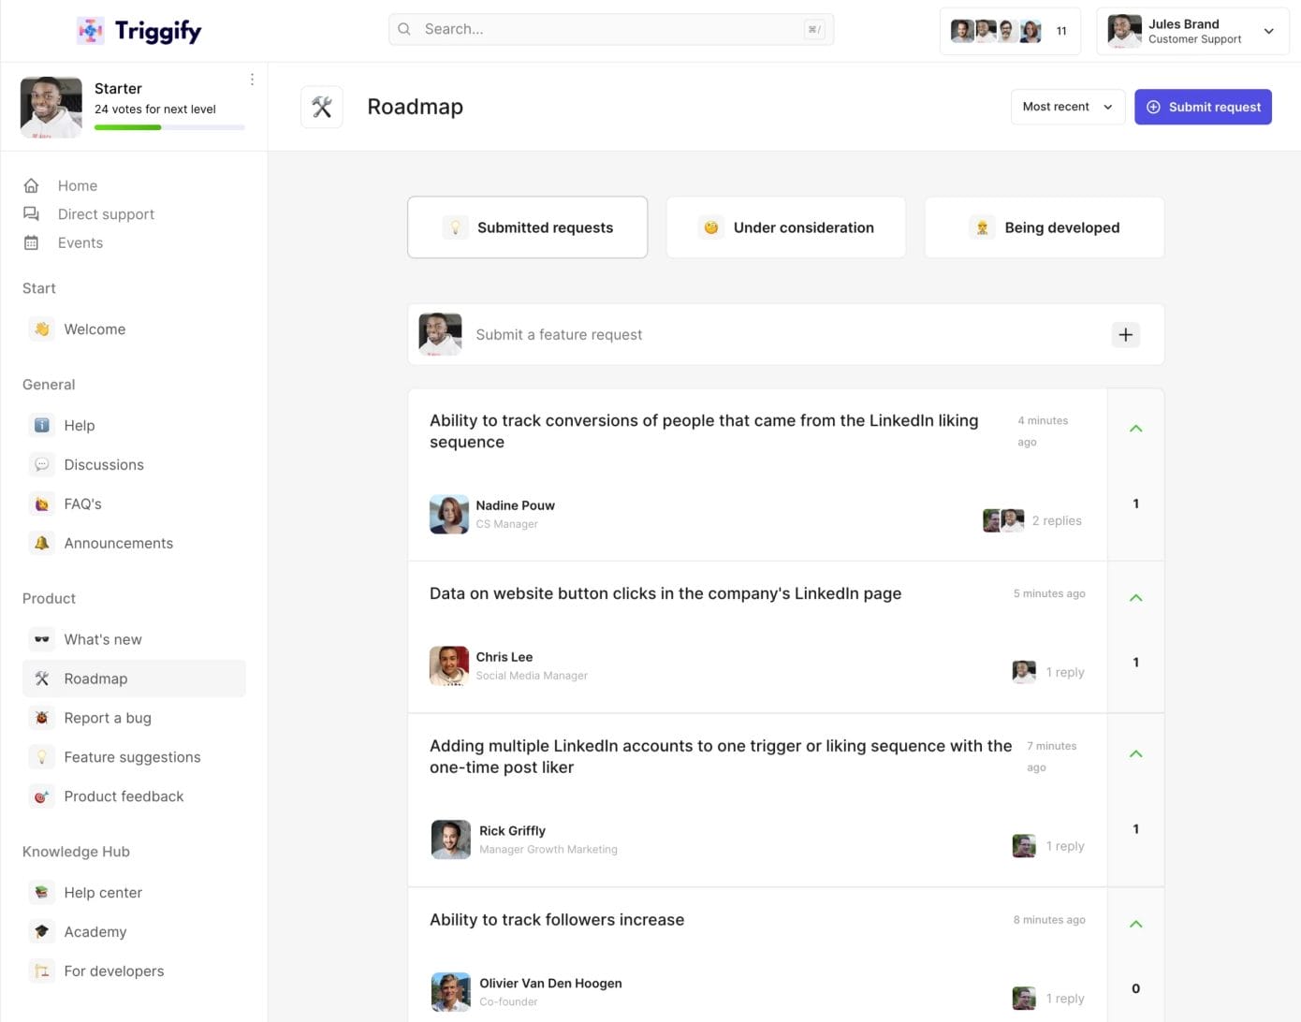Open Direct support chat icon
This screenshot has height=1022, width=1301.
[31, 214]
